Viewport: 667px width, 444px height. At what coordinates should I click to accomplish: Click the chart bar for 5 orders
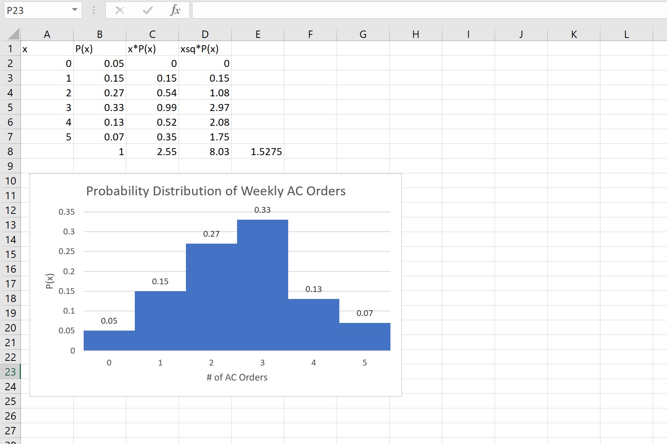point(365,336)
